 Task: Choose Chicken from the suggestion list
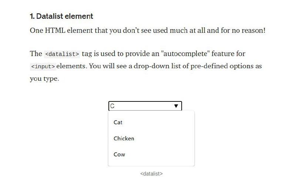(x=124, y=139)
